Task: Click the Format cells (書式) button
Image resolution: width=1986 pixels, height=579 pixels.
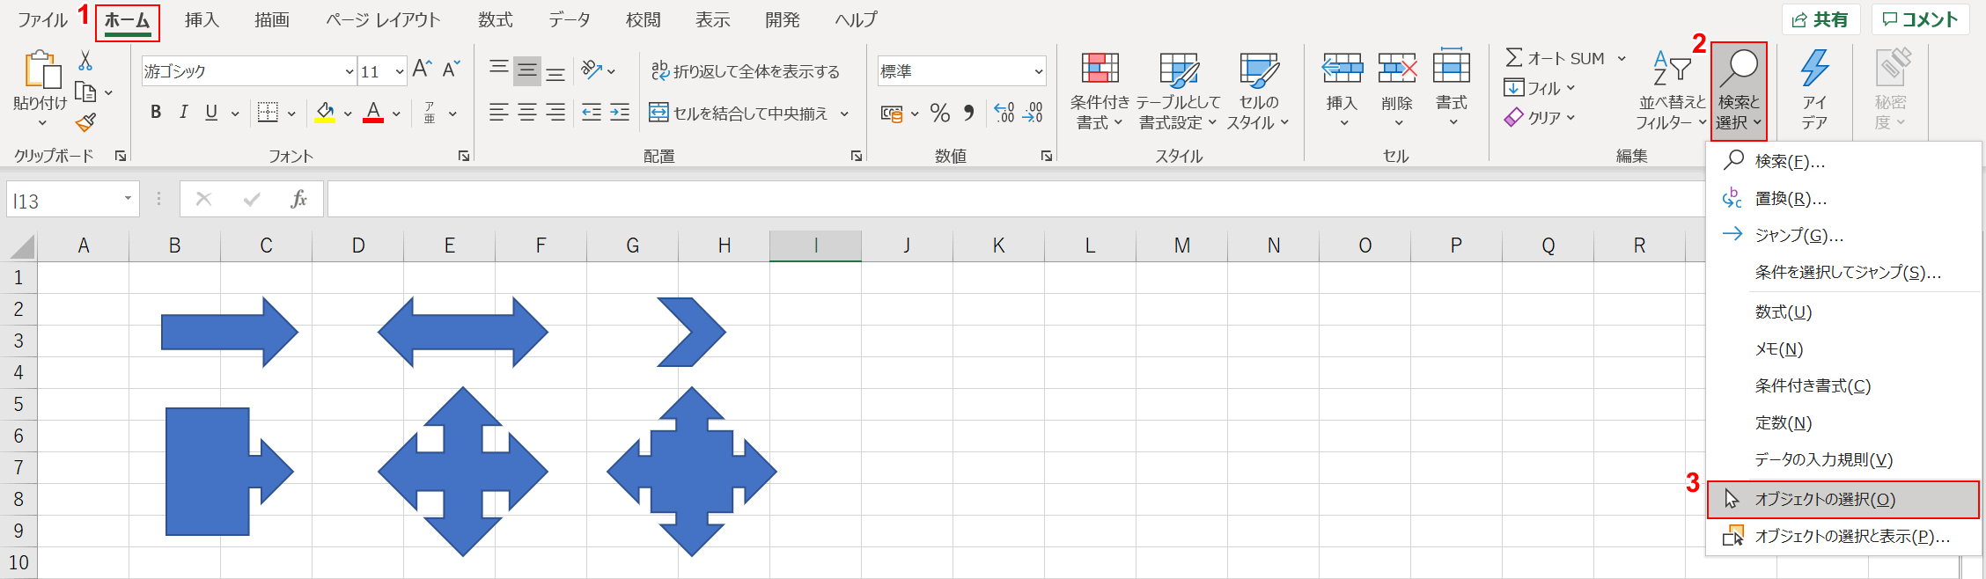Action: coord(1452,91)
